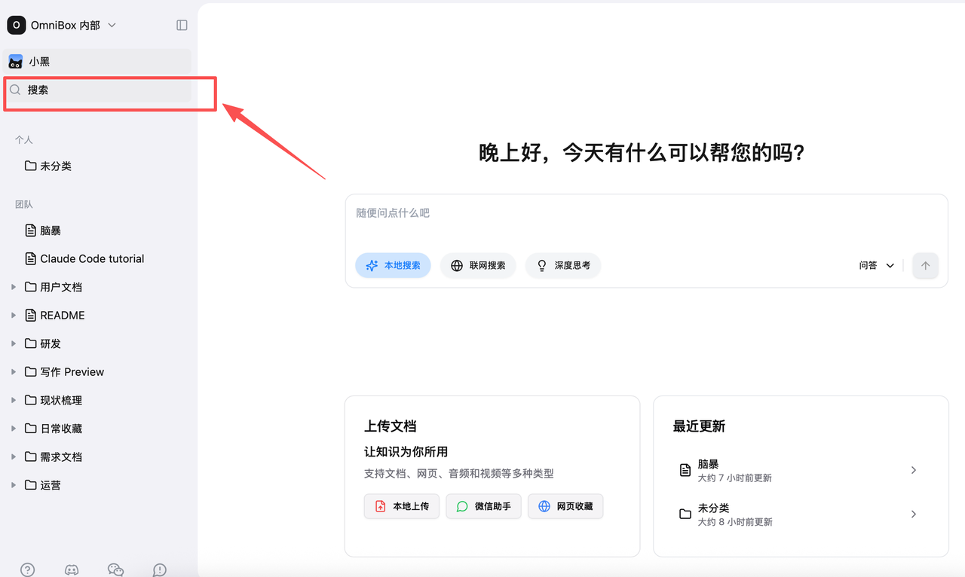The image size is (965, 577).
Task: Click the 本地上传 upload button
Action: point(402,506)
